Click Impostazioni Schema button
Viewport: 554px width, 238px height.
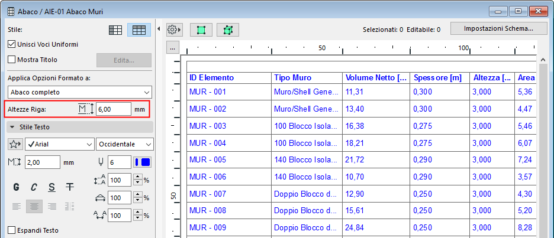coord(498,28)
